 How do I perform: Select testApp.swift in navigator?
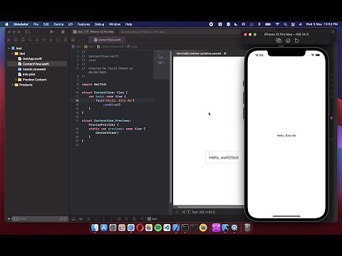[32, 58]
